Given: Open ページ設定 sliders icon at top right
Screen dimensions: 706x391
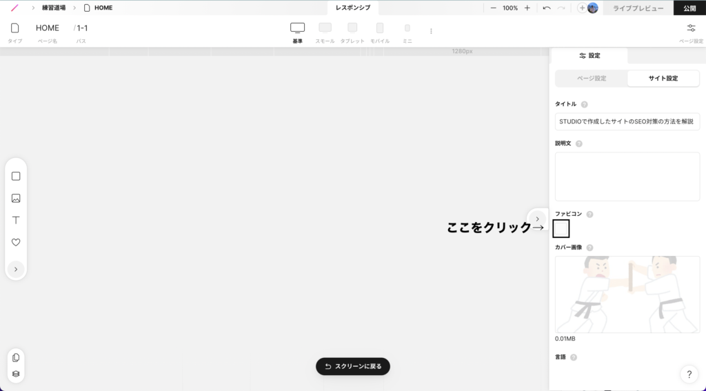Looking at the screenshot, I should coord(691,28).
